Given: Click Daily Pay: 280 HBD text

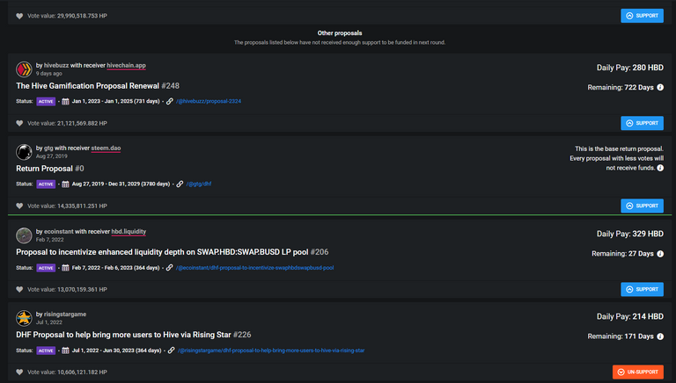Looking at the screenshot, I should click(x=630, y=68).
